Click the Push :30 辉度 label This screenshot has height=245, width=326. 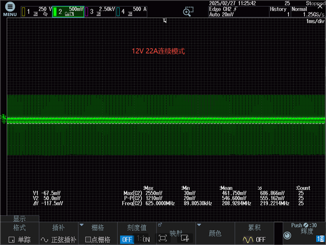(x=304, y=228)
